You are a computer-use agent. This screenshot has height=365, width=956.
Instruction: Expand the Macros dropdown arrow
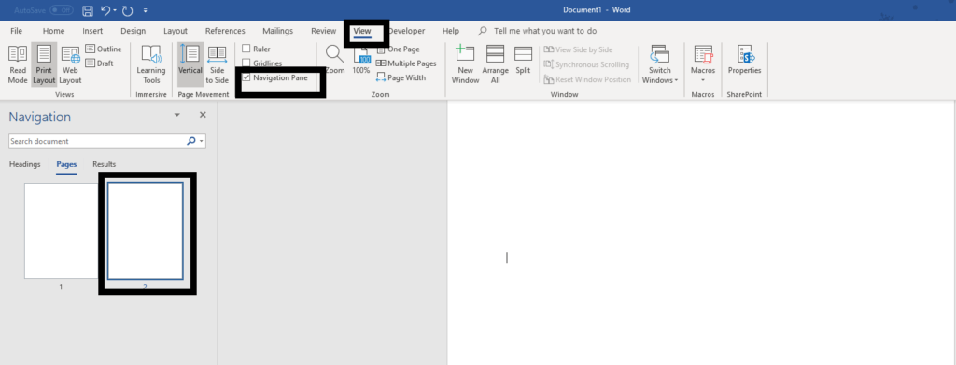coord(703,80)
